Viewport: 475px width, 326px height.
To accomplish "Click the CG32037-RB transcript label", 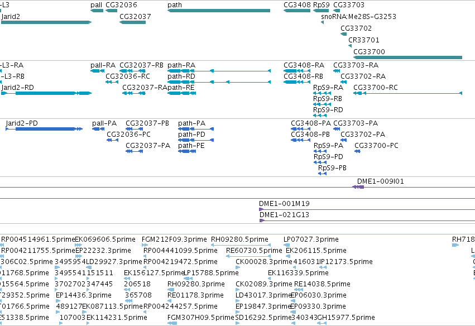I will point(141,65).
